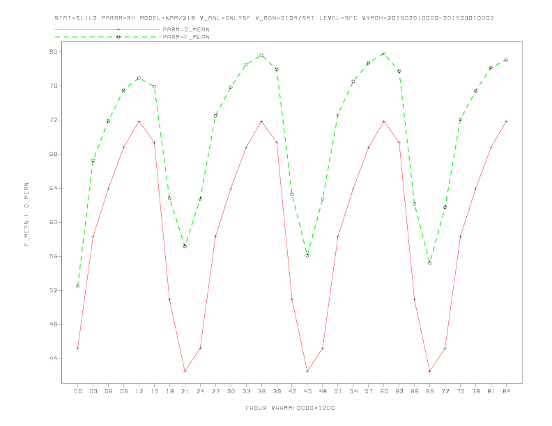This screenshot has height=426, width=552.
Task: Select the F_MEAN circle marker at hour 69
Action: tap(430, 263)
